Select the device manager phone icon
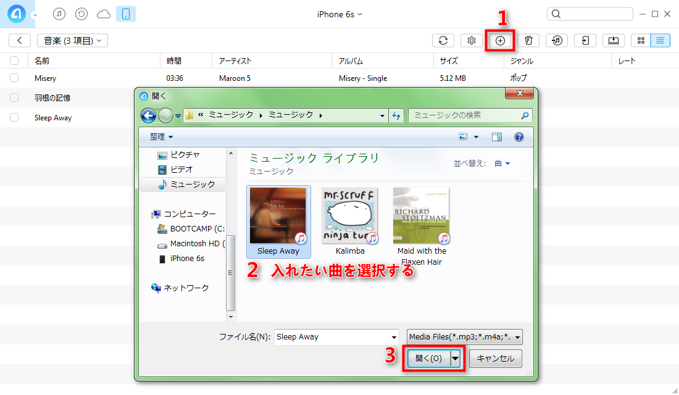Viewport: 679px width, 395px height. 125,14
